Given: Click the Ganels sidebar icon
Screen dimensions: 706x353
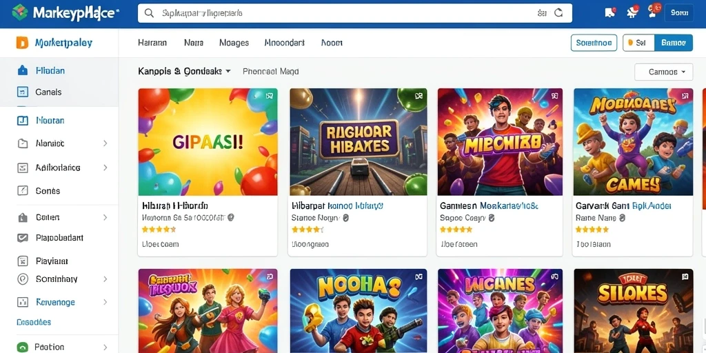Looking at the screenshot, I should pos(22,92).
